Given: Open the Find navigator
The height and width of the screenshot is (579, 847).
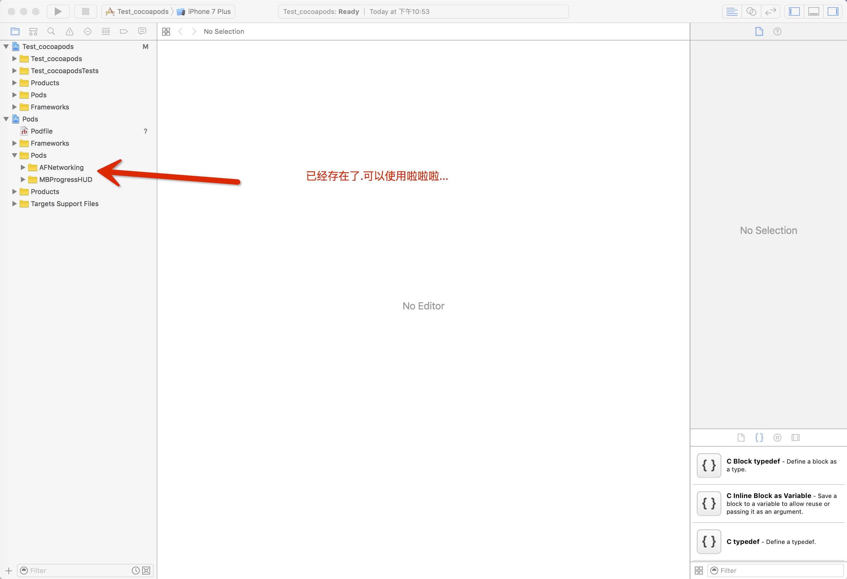Looking at the screenshot, I should click(51, 31).
